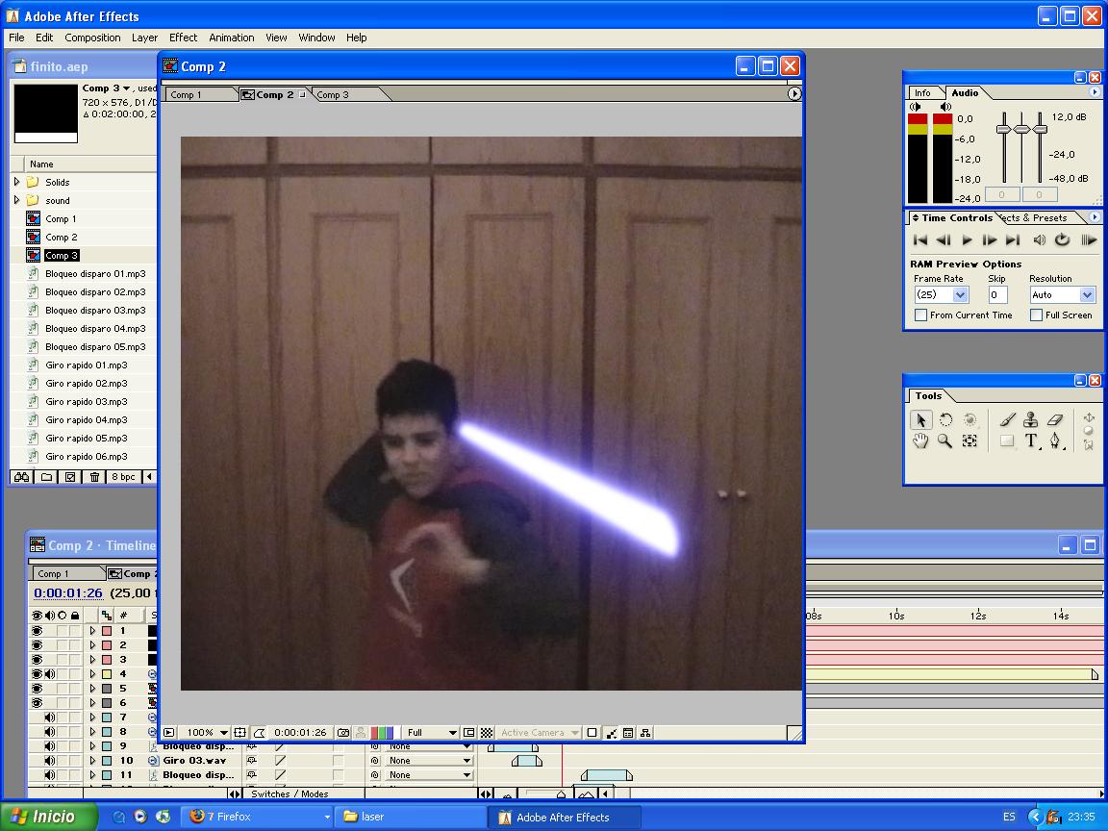
Task: Create new composition icon in Project panel
Action: pos(70,477)
